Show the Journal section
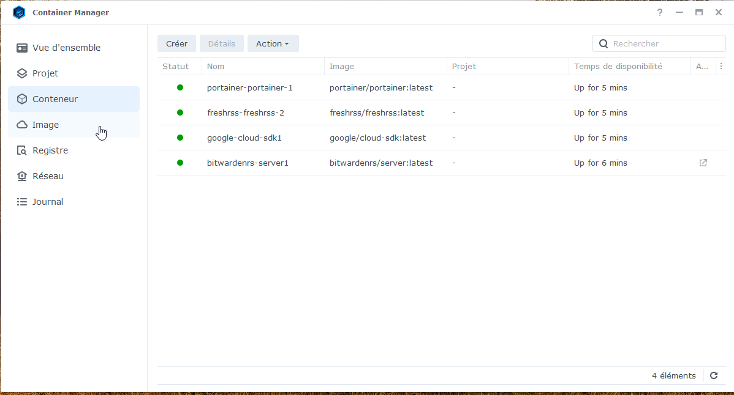 (74, 202)
